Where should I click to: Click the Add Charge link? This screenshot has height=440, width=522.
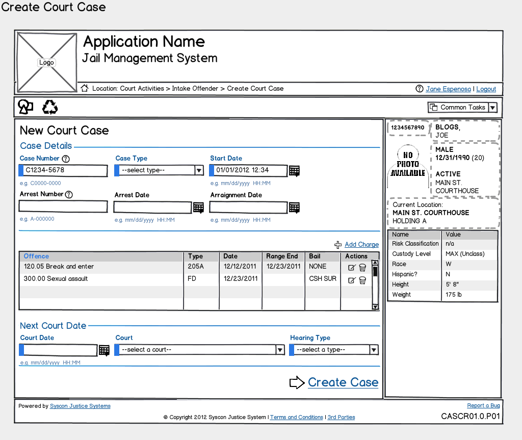pyautogui.click(x=361, y=245)
